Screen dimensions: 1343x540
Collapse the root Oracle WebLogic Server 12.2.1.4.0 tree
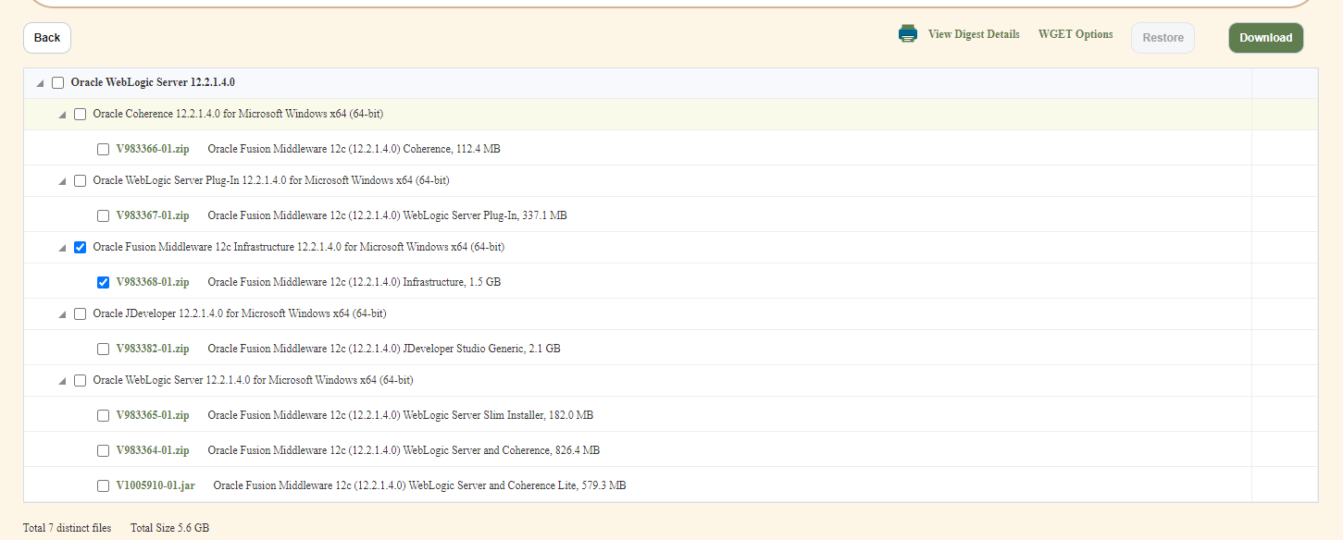[x=40, y=83]
